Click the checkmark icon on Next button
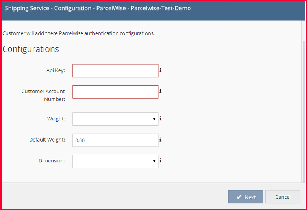The image size is (307, 210). pos(239,197)
